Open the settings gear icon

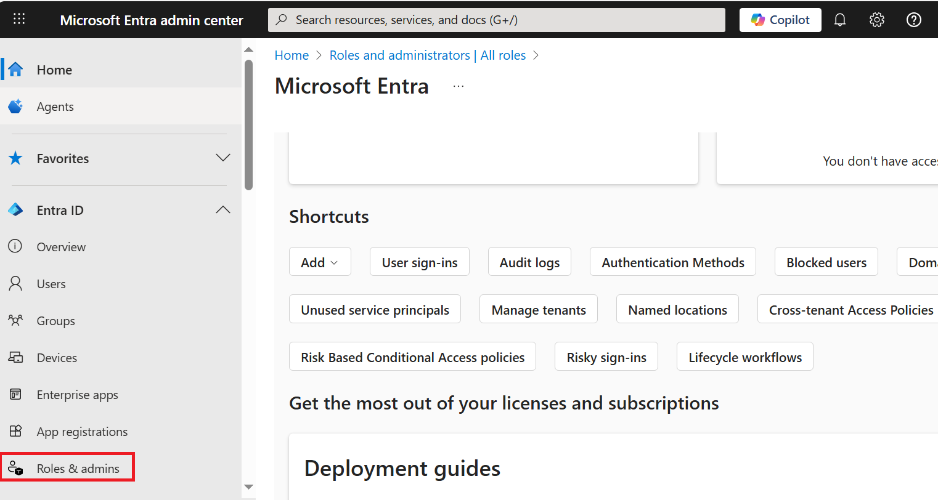tap(877, 20)
